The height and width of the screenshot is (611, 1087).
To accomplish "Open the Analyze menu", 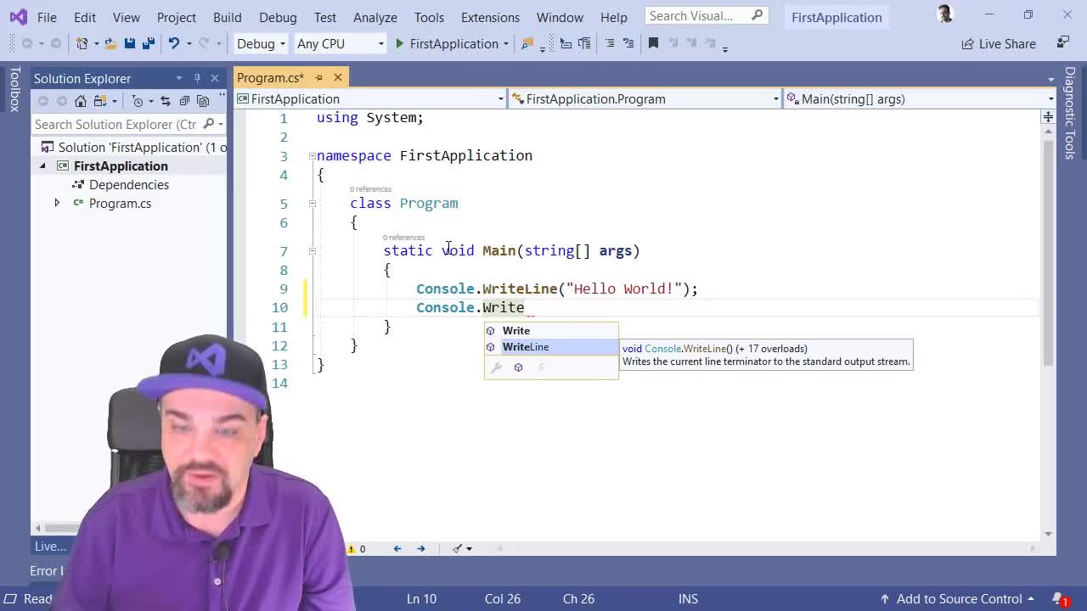I will pos(375,17).
